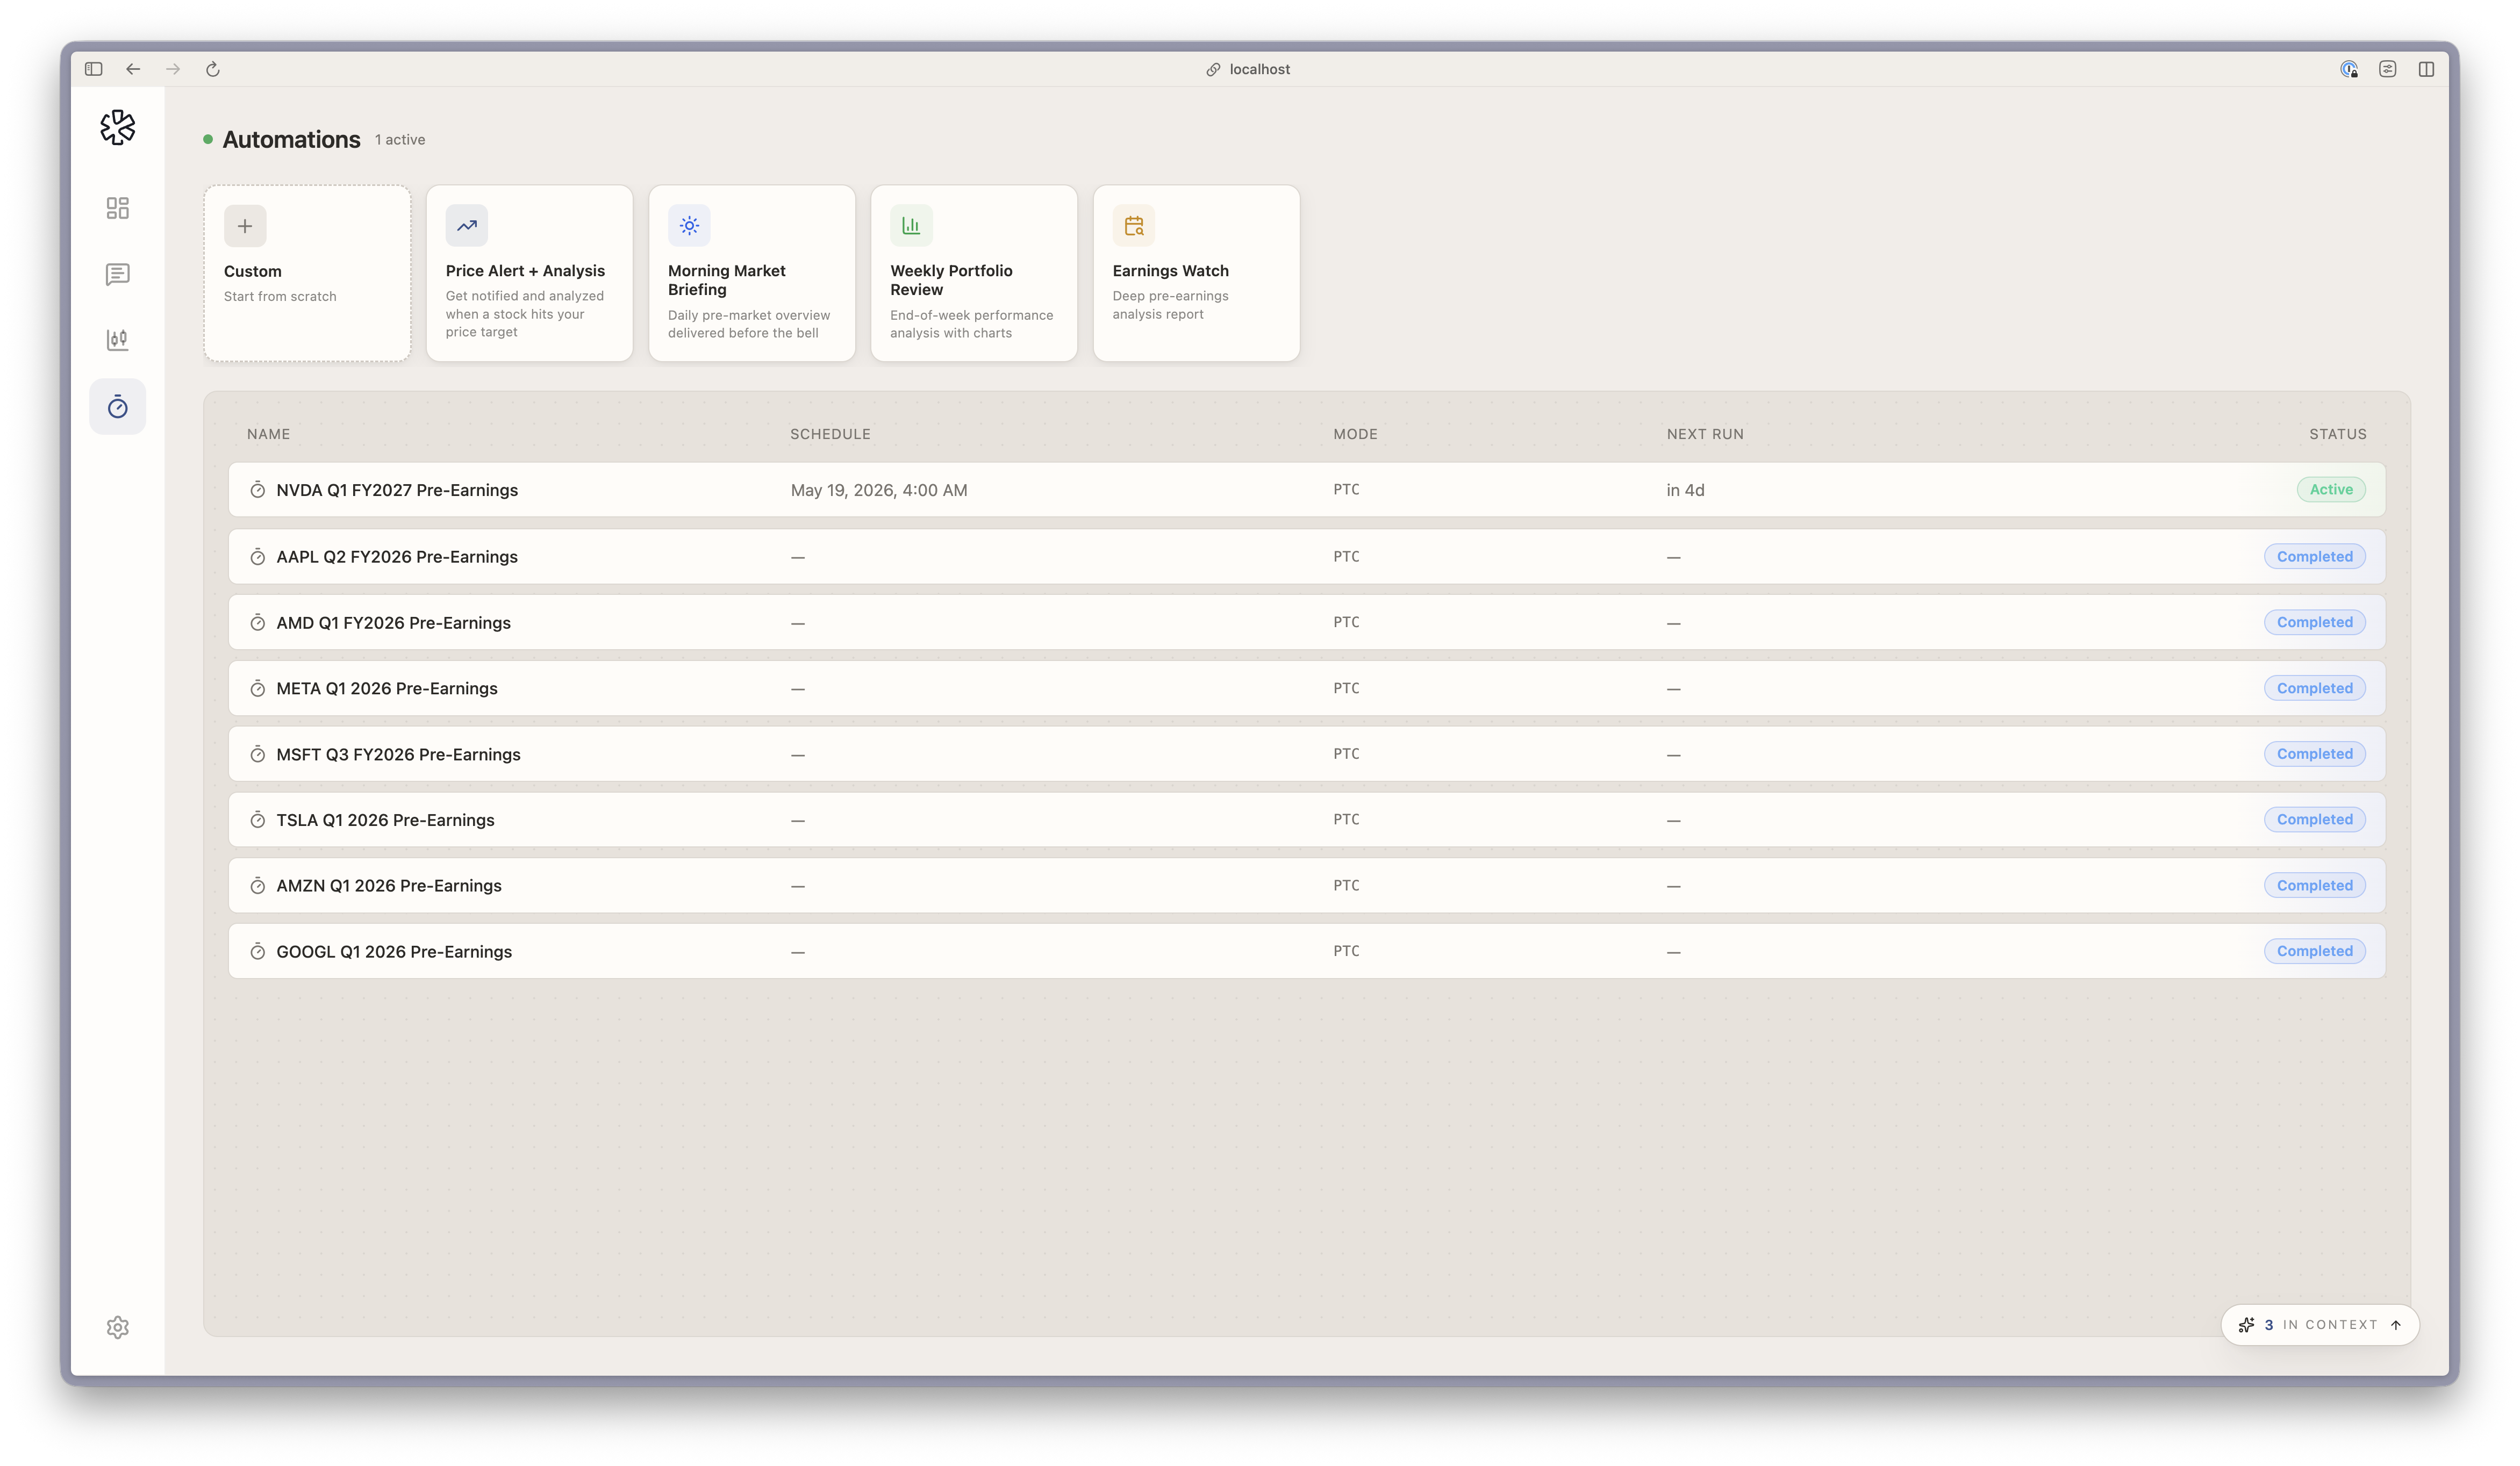Open AMZN Q1 2026 Pre-Earnings automation
Screen dimensions: 2520x1466
(x=1306, y=886)
